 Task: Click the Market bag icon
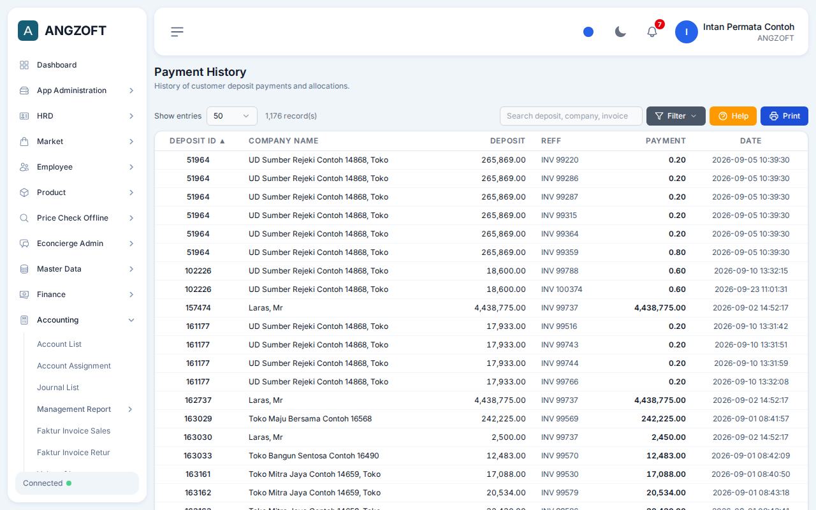point(24,142)
